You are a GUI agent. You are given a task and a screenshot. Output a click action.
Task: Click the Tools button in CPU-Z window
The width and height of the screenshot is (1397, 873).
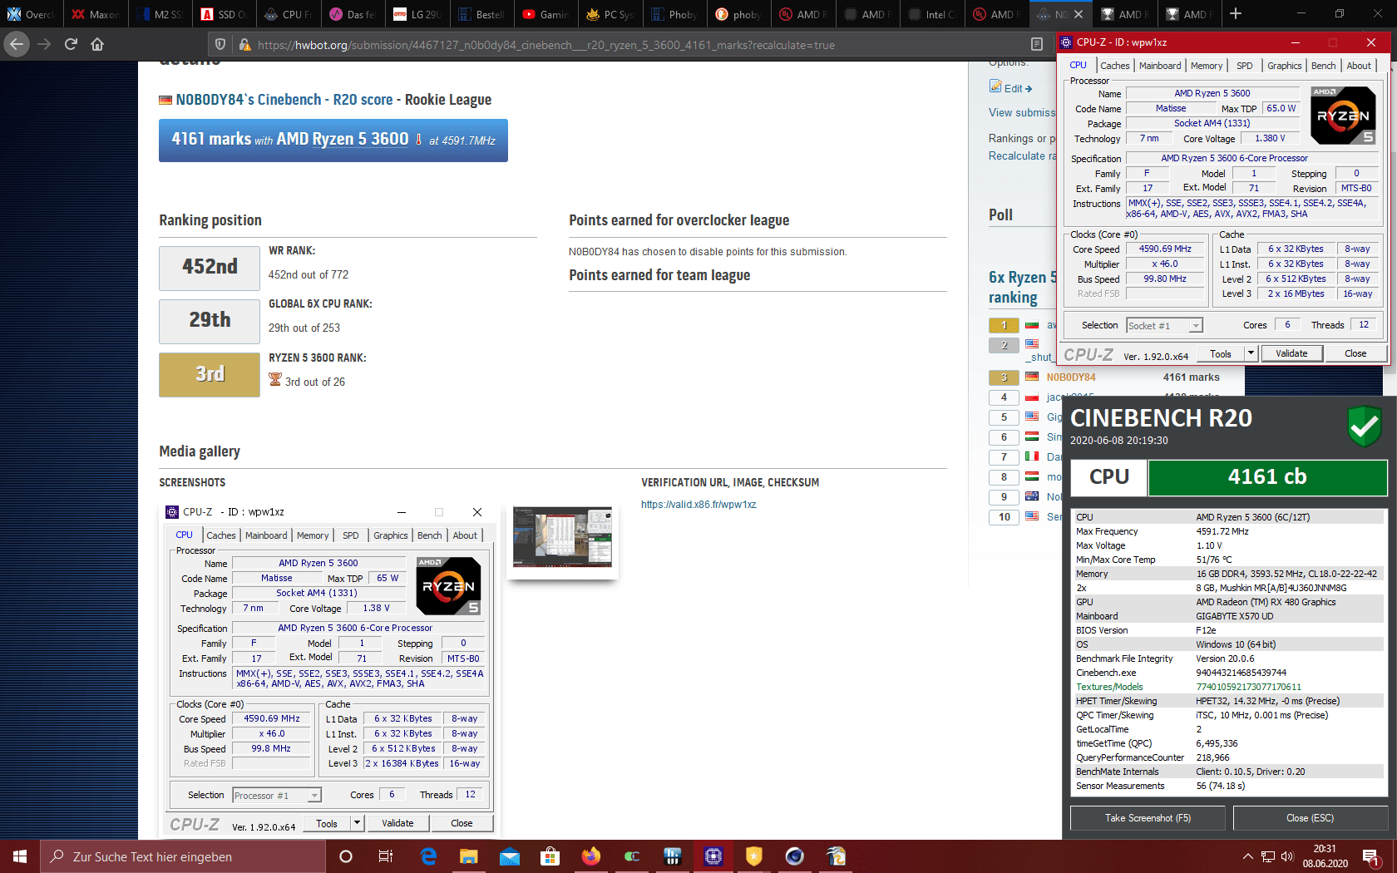1221,353
